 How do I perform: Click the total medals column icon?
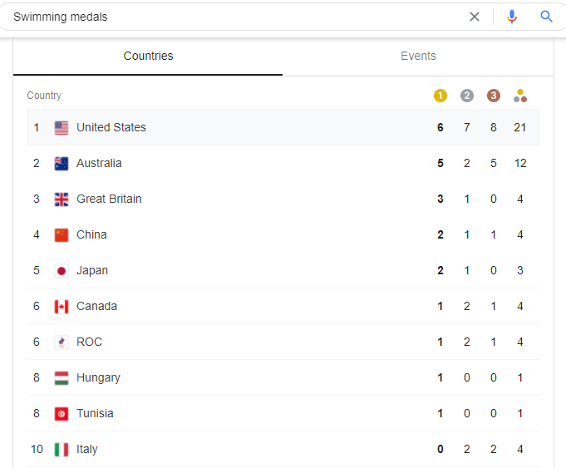click(x=520, y=96)
